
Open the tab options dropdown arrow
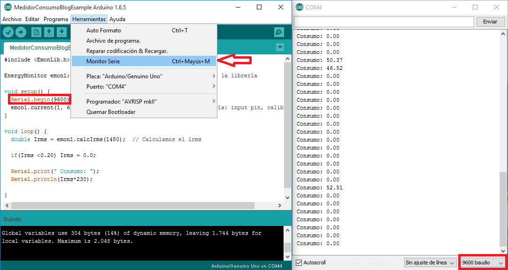coord(280,47)
